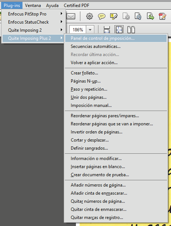Open Panel de control de imposición
Image resolution: width=171 pixels, height=226 pixels.
(x=116, y=38)
